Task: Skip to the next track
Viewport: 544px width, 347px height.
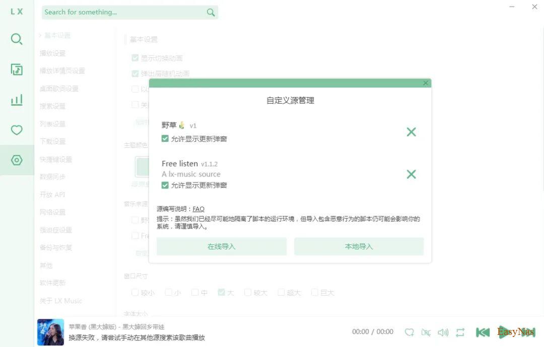Action: coord(528,332)
